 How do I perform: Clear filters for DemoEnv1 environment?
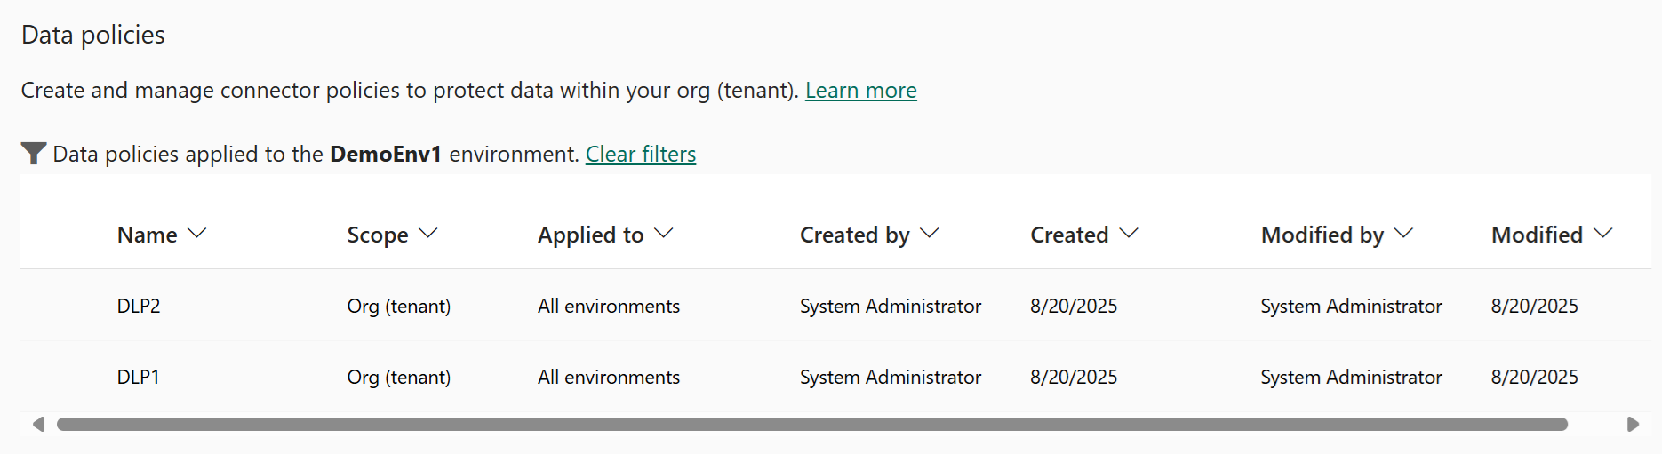tap(641, 155)
